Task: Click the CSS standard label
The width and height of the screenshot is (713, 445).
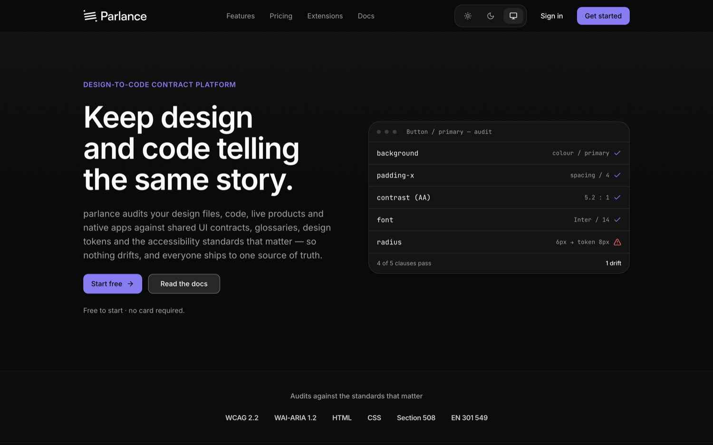Action: [x=374, y=418]
